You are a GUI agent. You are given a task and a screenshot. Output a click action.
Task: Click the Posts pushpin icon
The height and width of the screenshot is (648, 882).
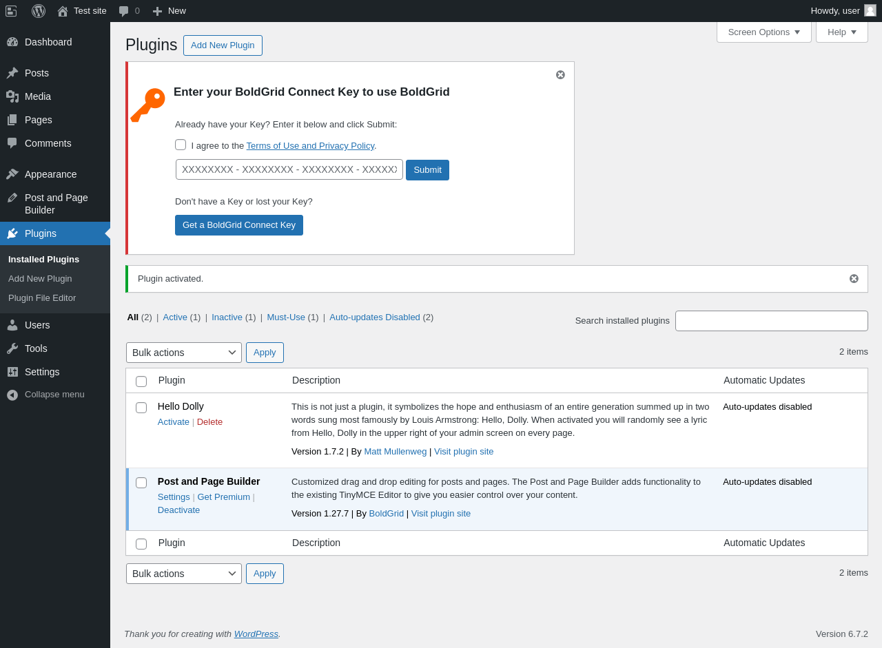12,73
